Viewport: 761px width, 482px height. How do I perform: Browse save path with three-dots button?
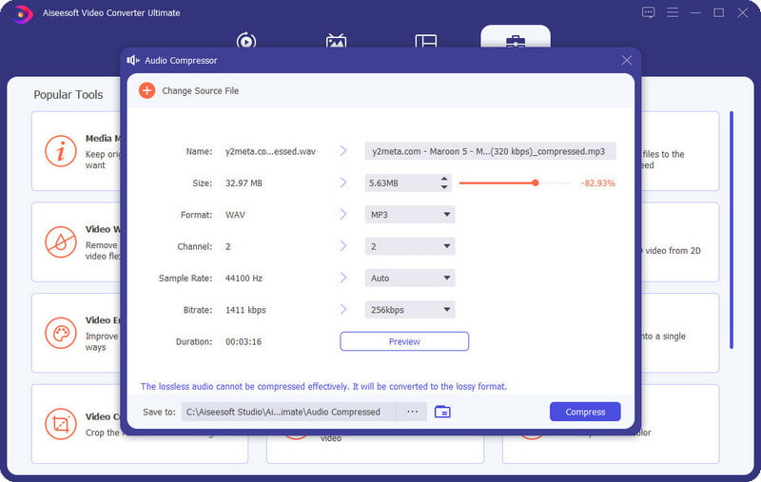point(412,412)
